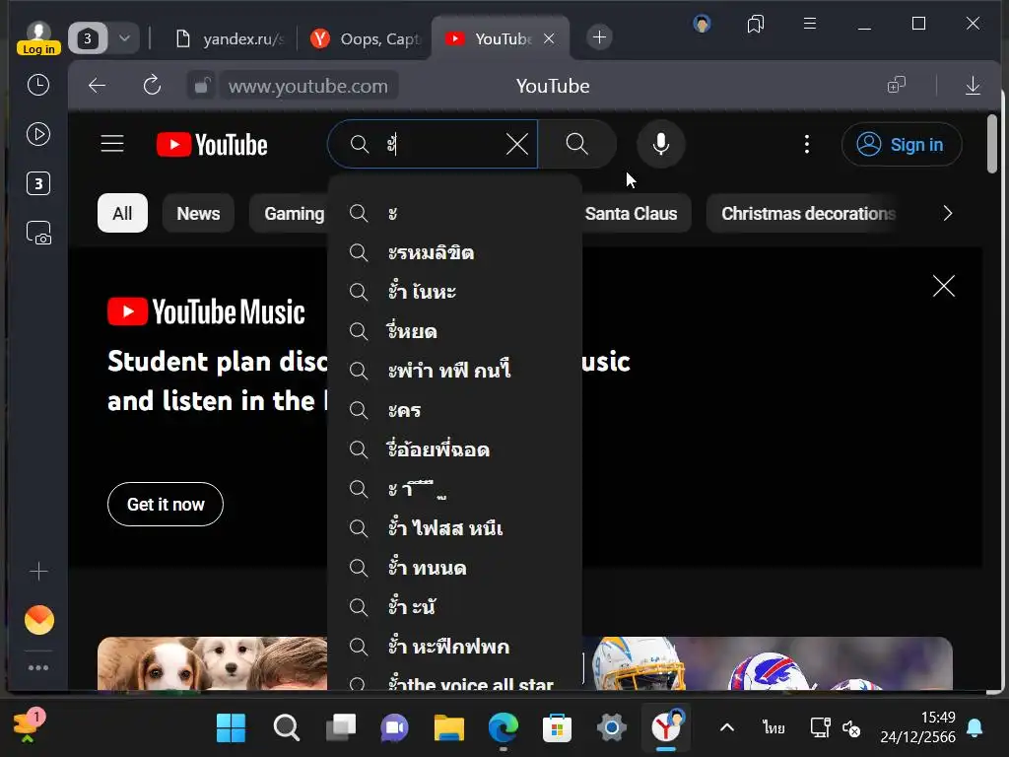Click the Sign in button
This screenshot has height=757, width=1009.
coord(902,144)
